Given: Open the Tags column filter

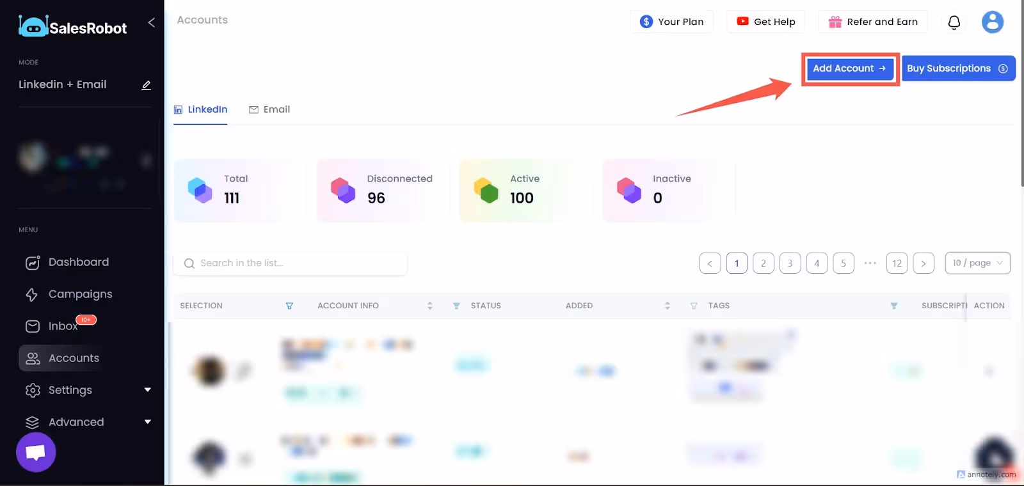Looking at the screenshot, I should 894,306.
